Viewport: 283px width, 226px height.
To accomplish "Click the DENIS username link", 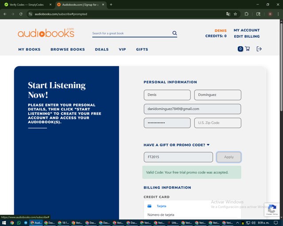I will (221, 30).
